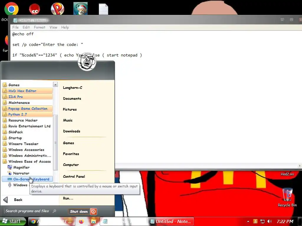Open Notepad File menu

(x=15, y=27)
